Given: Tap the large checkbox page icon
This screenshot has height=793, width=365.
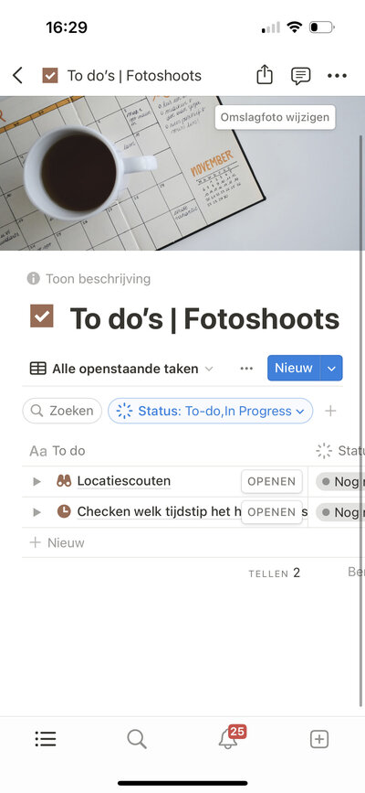Looking at the screenshot, I should (x=42, y=316).
